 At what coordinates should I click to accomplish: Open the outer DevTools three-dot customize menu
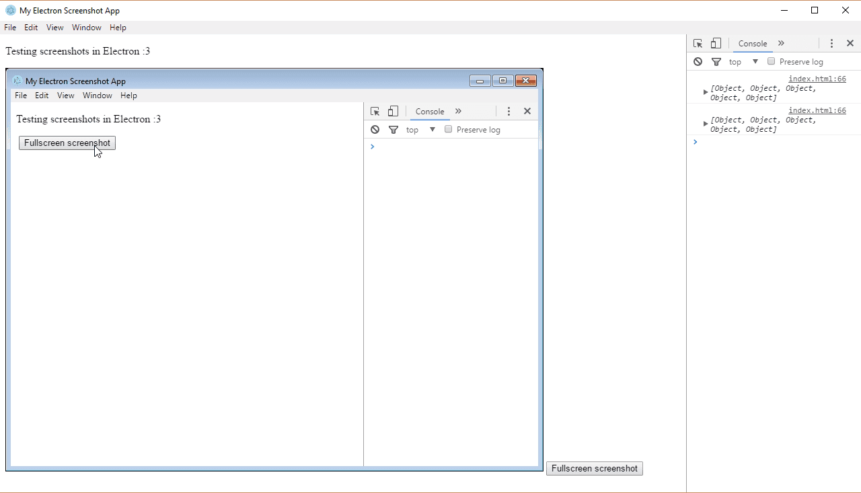[x=831, y=44]
